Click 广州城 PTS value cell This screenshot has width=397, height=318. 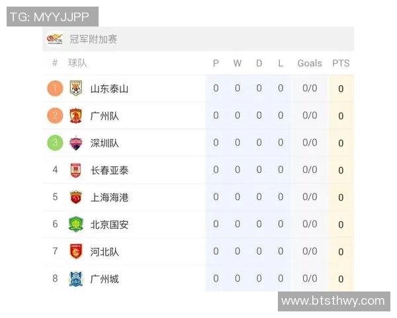click(x=341, y=279)
